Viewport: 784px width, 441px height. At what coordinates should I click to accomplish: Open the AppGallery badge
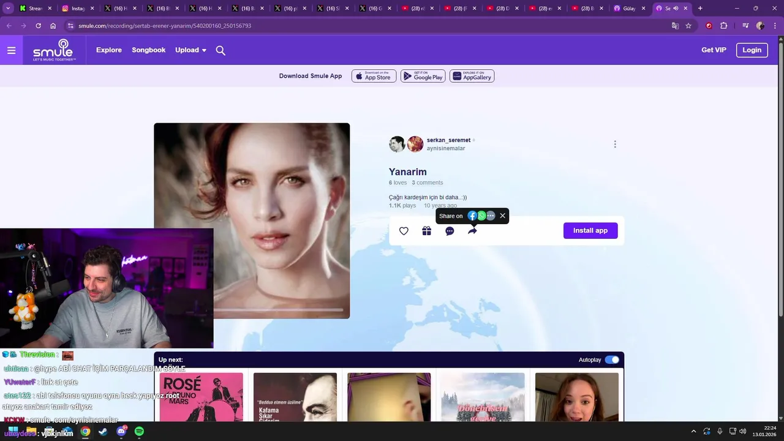pyautogui.click(x=472, y=76)
